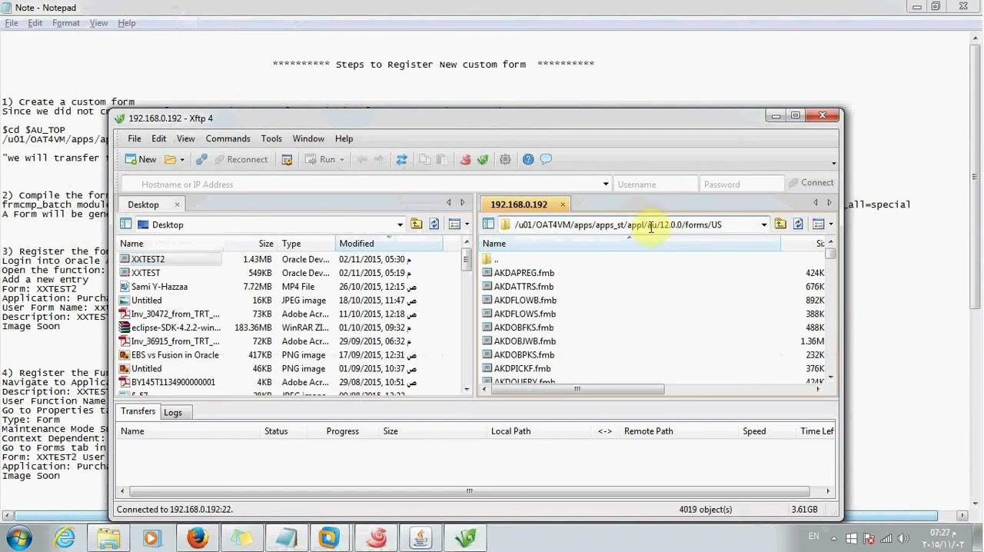
Task: Click the New session button in Xftp toolbar
Action: (141, 160)
